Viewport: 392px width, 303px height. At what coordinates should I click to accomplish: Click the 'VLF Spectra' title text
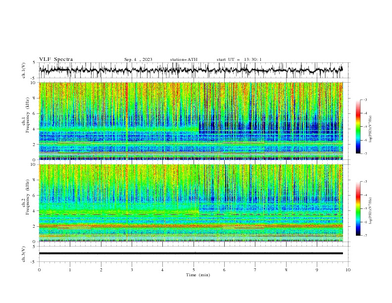[x=56, y=59]
